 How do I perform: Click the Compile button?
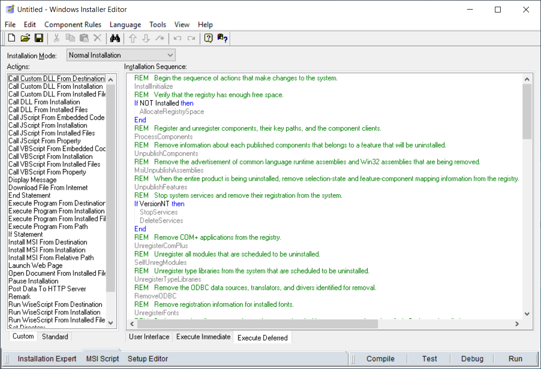click(381, 358)
